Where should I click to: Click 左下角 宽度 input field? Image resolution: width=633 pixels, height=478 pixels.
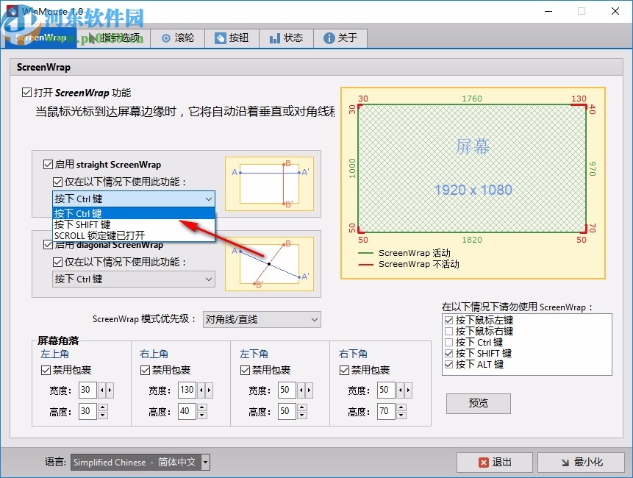point(287,390)
